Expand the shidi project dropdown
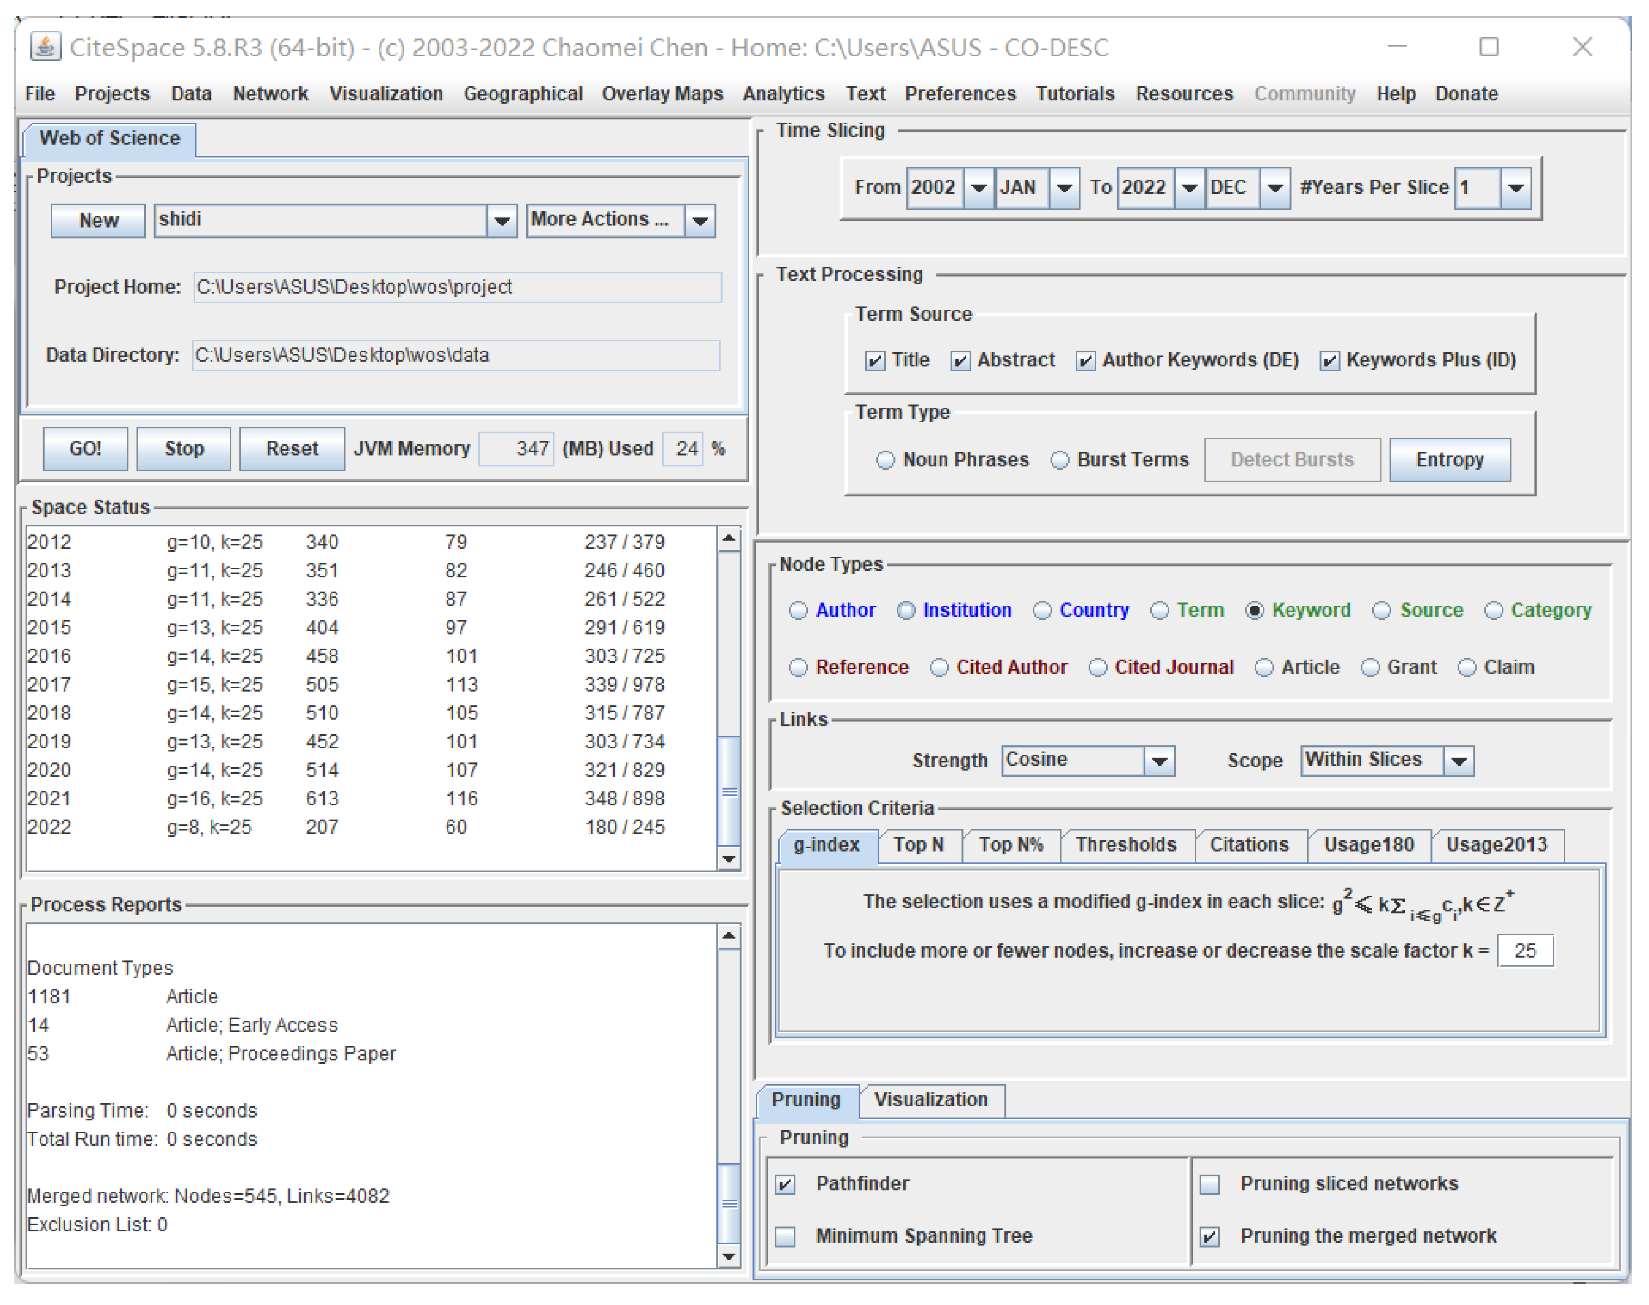The image size is (1649, 1305). click(x=501, y=221)
